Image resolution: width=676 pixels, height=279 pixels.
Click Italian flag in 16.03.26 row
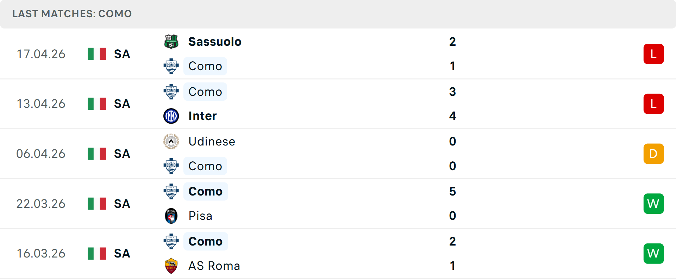tap(97, 254)
